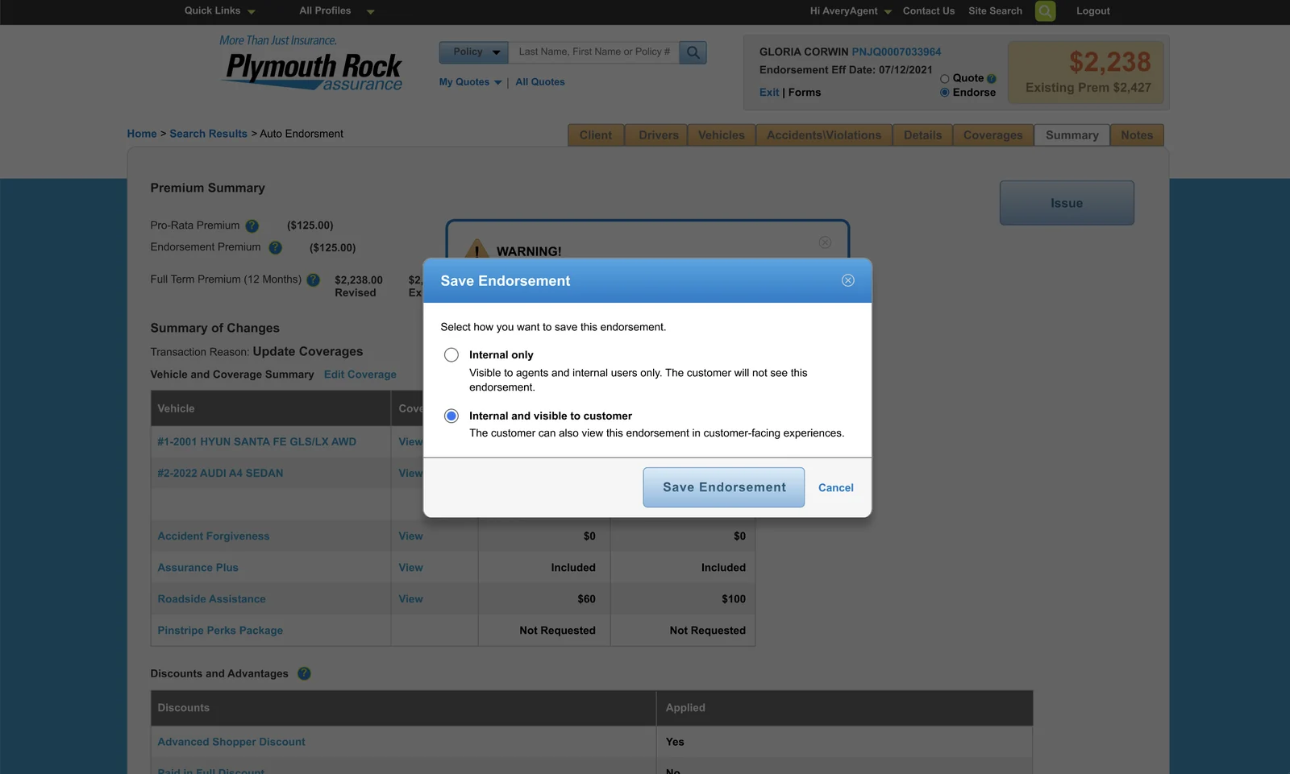The image size is (1290, 774).
Task: Switch to the Client tab
Action: pyautogui.click(x=596, y=135)
